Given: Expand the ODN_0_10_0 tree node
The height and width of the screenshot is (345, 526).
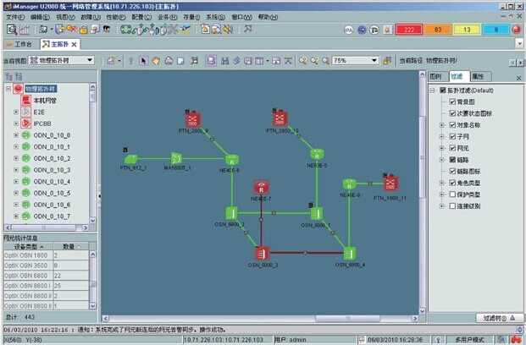Looking at the screenshot, I should [x=16, y=135].
